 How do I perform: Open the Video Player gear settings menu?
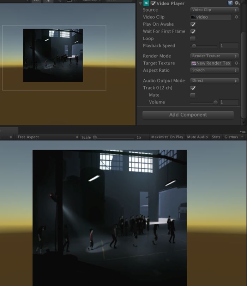coord(237,3)
